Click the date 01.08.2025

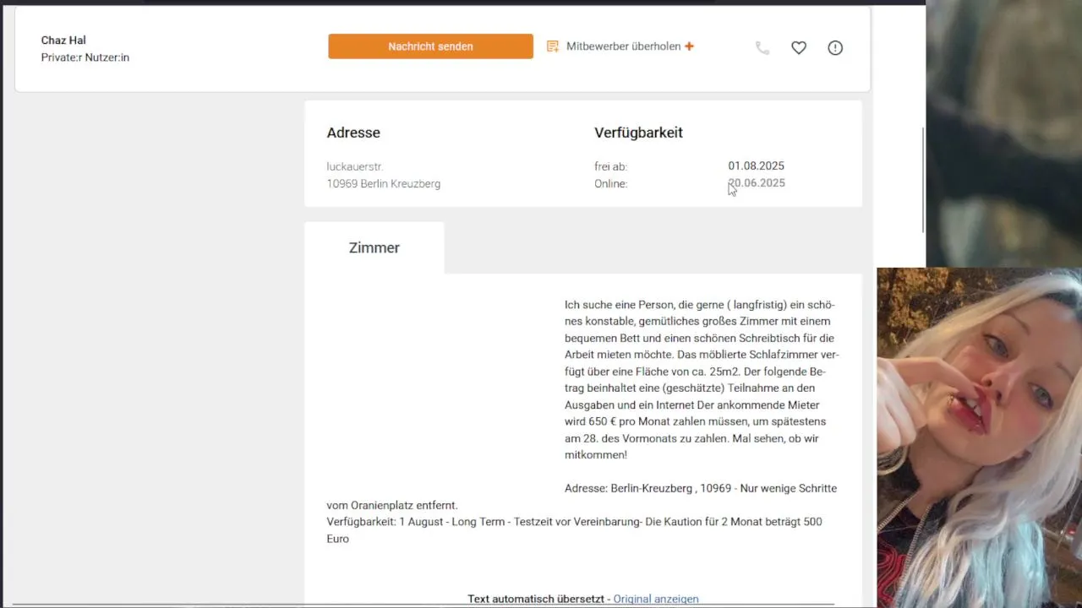tap(757, 166)
